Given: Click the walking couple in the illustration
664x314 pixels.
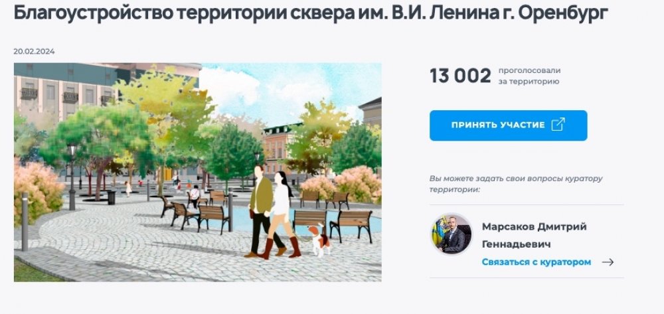Looking at the screenshot, I should [273, 212].
